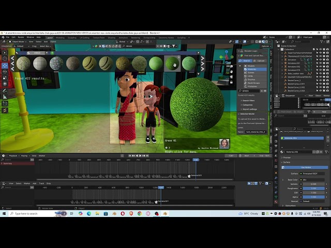
Task: Open the Select Box drag dropdown
Action: click(x=45, y=46)
